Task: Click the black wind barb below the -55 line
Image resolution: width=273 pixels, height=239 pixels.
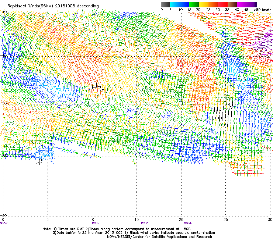Action: 40,162
